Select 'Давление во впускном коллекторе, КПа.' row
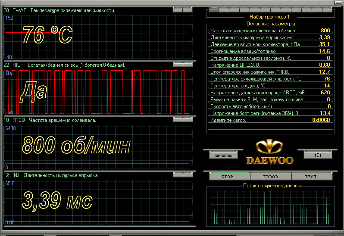 (270, 44)
